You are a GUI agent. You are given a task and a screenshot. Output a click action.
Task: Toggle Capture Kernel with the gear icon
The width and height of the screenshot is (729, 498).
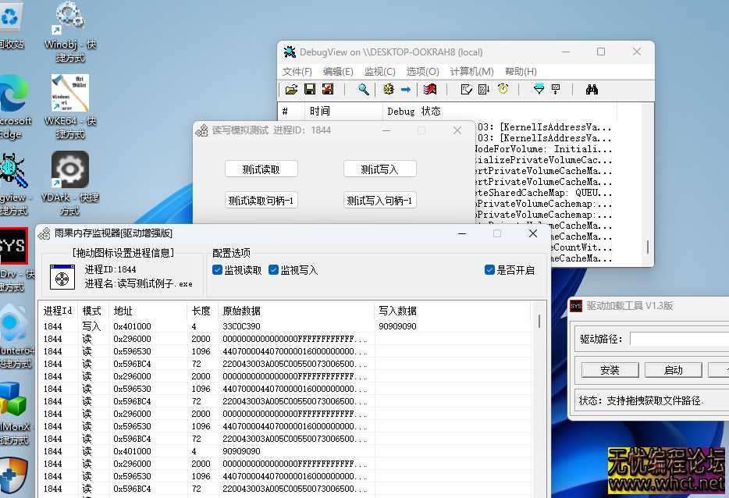click(x=389, y=89)
